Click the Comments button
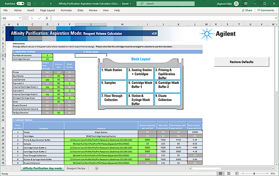This screenshot has height=176, width=279. coord(266,10)
